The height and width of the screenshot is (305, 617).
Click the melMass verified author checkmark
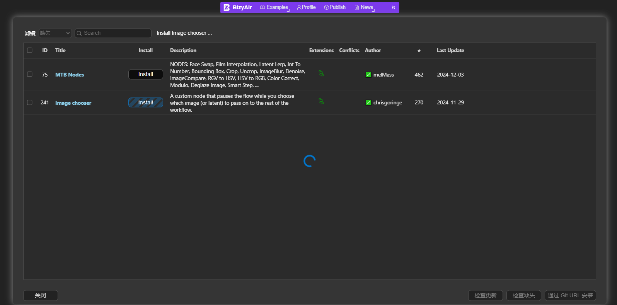point(368,75)
